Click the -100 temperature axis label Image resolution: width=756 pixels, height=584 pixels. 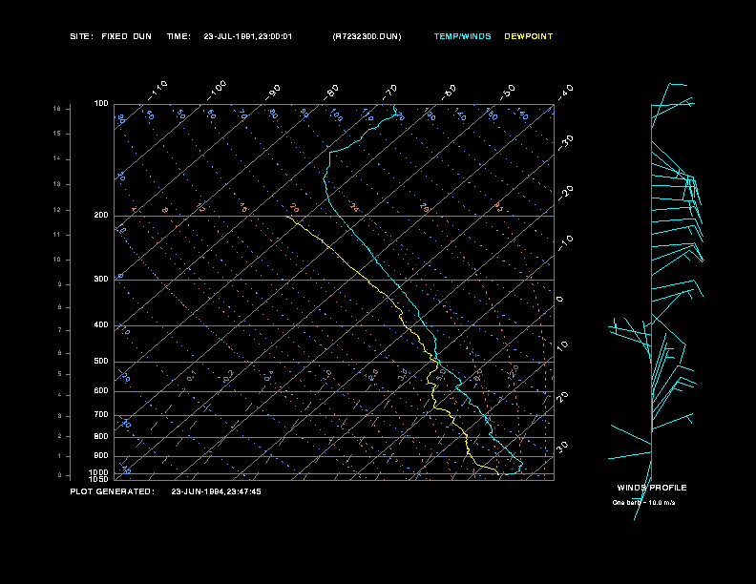(x=216, y=91)
